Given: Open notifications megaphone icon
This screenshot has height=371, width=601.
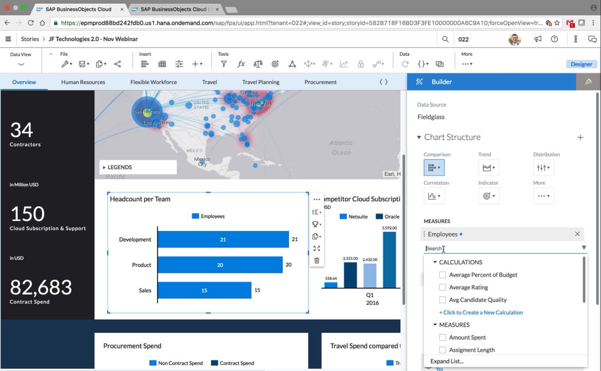Looking at the screenshot, I should tap(538, 39).
